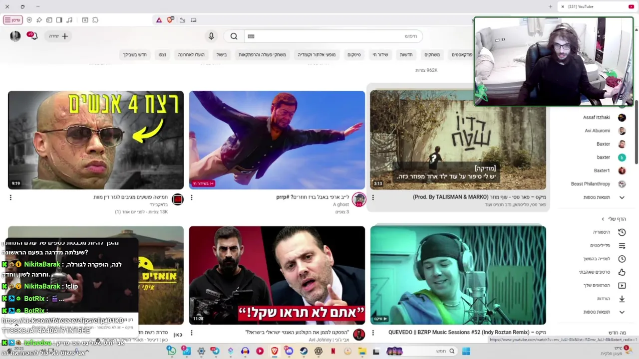This screenshot has width=639, height=359.
Task: Open לצפייה בהמשך watch later
Action: point(604,259)
